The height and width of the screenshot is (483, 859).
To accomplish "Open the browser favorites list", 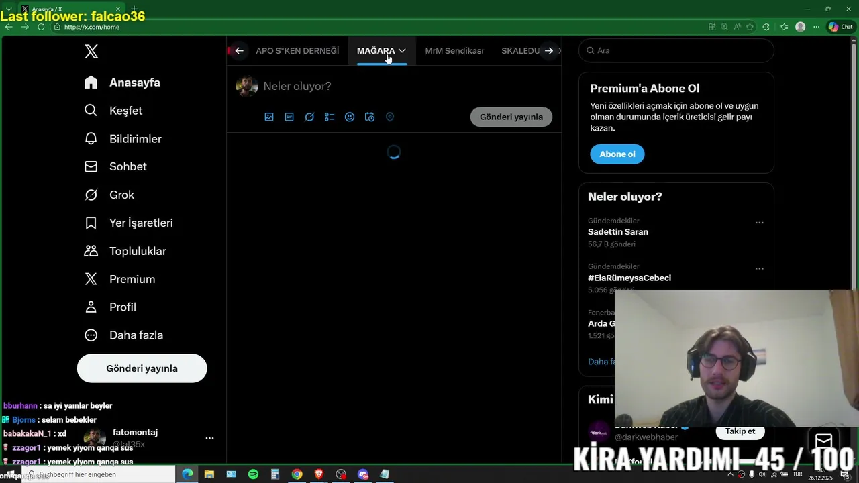I will click(x=784, y=27).
